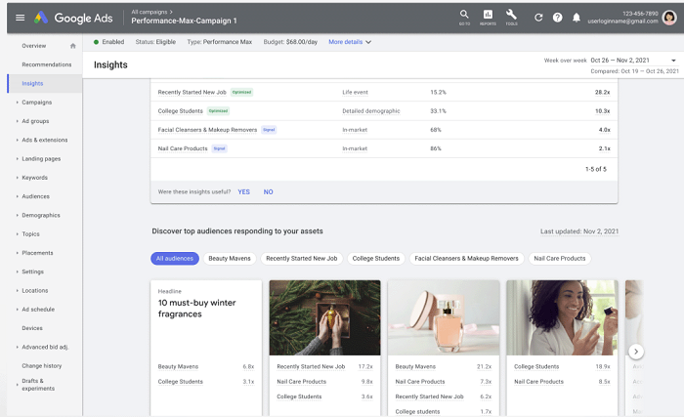Open Change history in sidebar

tap(41, 365)
